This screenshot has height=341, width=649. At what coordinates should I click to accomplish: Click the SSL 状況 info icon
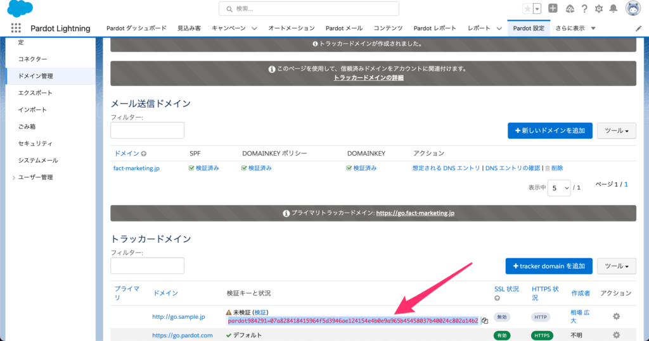point(497,298)
